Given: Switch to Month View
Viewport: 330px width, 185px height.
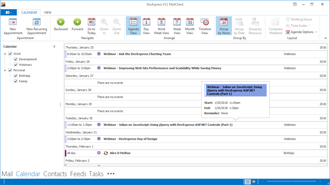Looking at the screenshot, I should [x=190, y=26].
